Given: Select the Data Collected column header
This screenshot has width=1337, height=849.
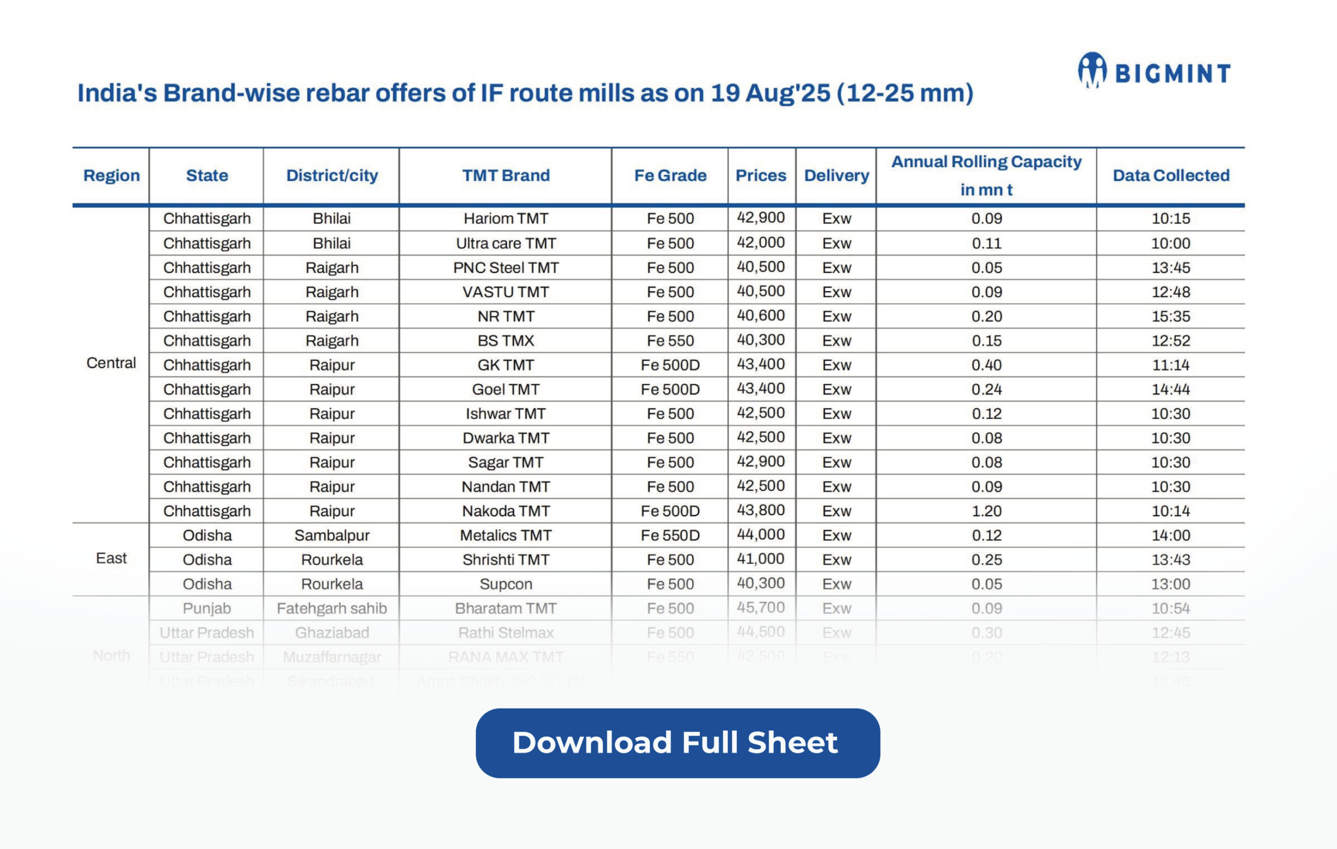Looking at the screenshot, I should pos(1170,175).
